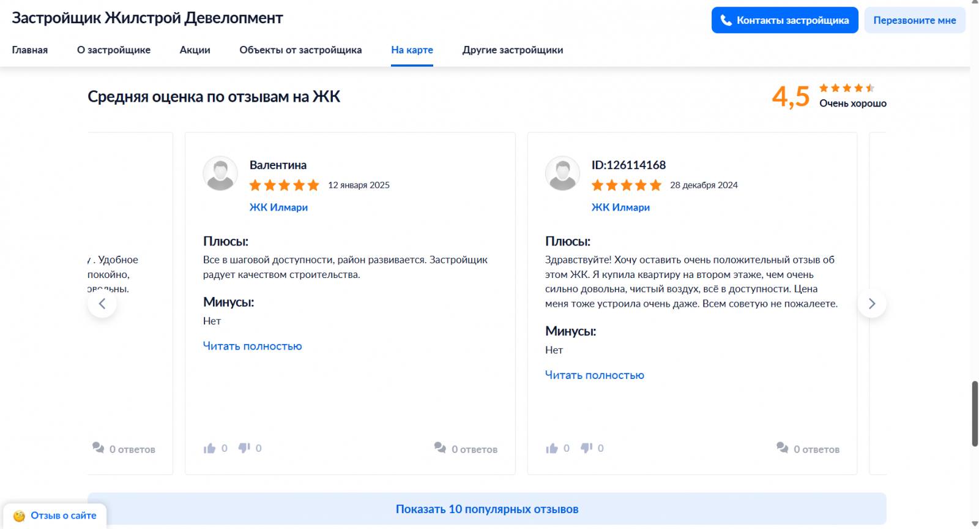
Task: Click the emoji icon beside Отзыв о сайте
Action: 19,516
